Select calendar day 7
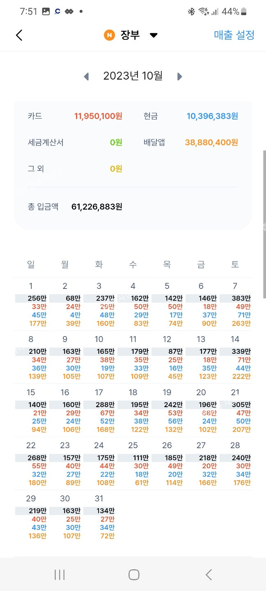The height and width of the screenshot is (591, 266). click(x=235, y=286)
